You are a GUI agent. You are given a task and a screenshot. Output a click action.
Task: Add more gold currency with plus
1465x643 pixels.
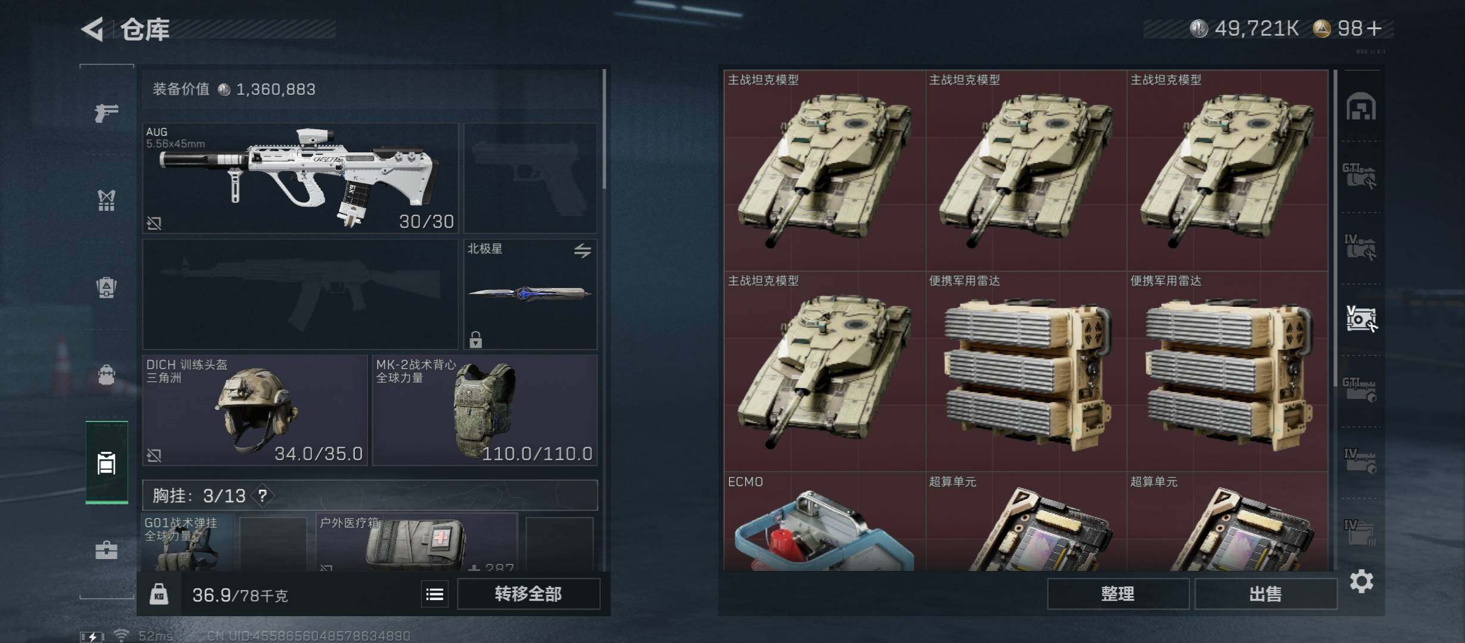tap(1374, 29)
